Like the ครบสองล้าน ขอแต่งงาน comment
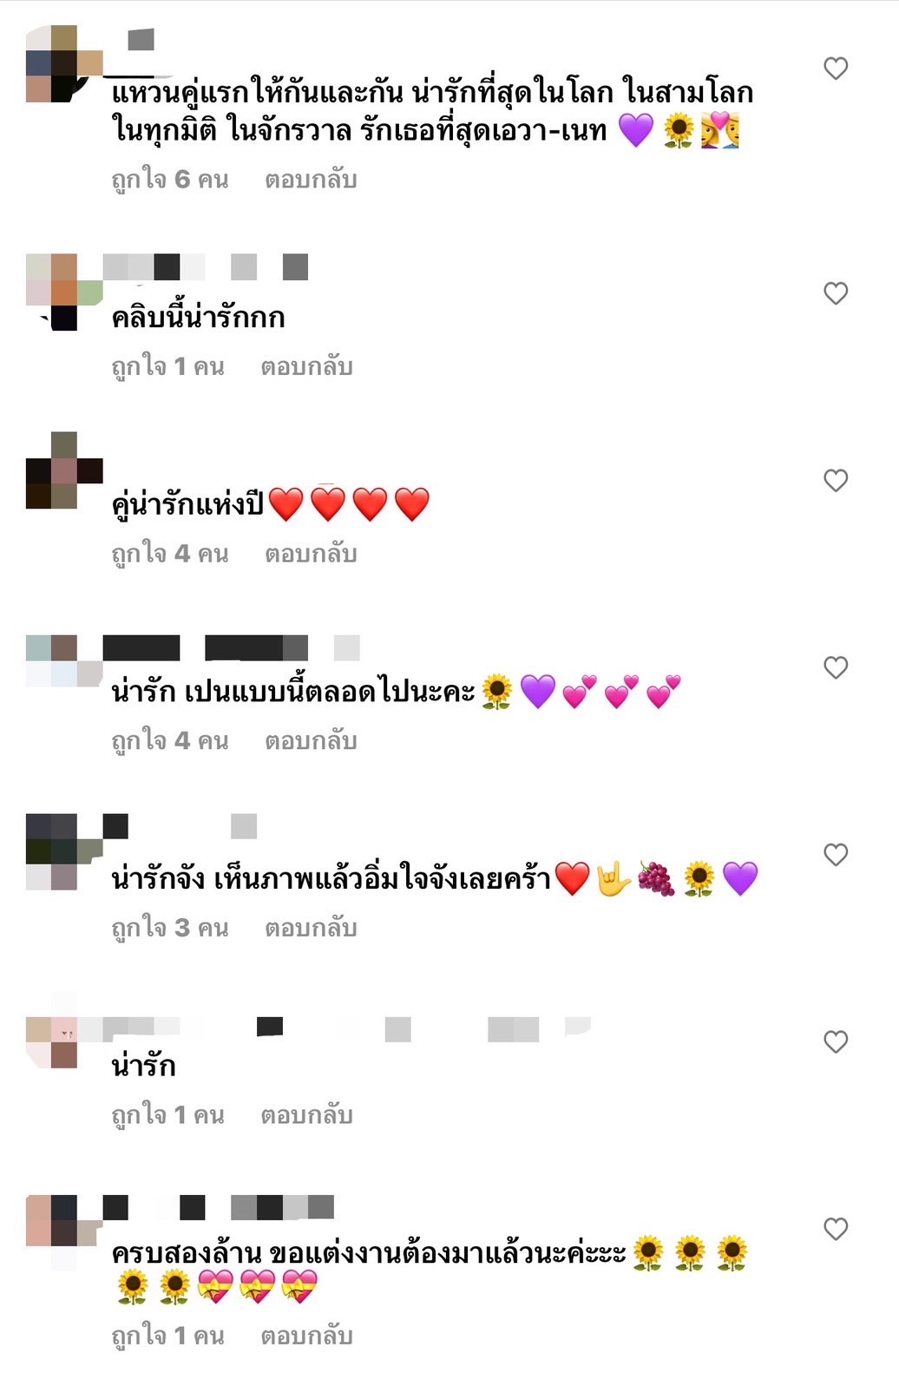Viewport: 899px width, 1373px height. [836, 1229]
